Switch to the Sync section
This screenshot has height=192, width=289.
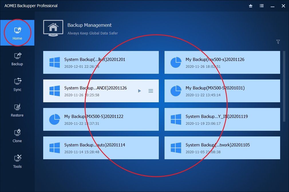[17, 84]
